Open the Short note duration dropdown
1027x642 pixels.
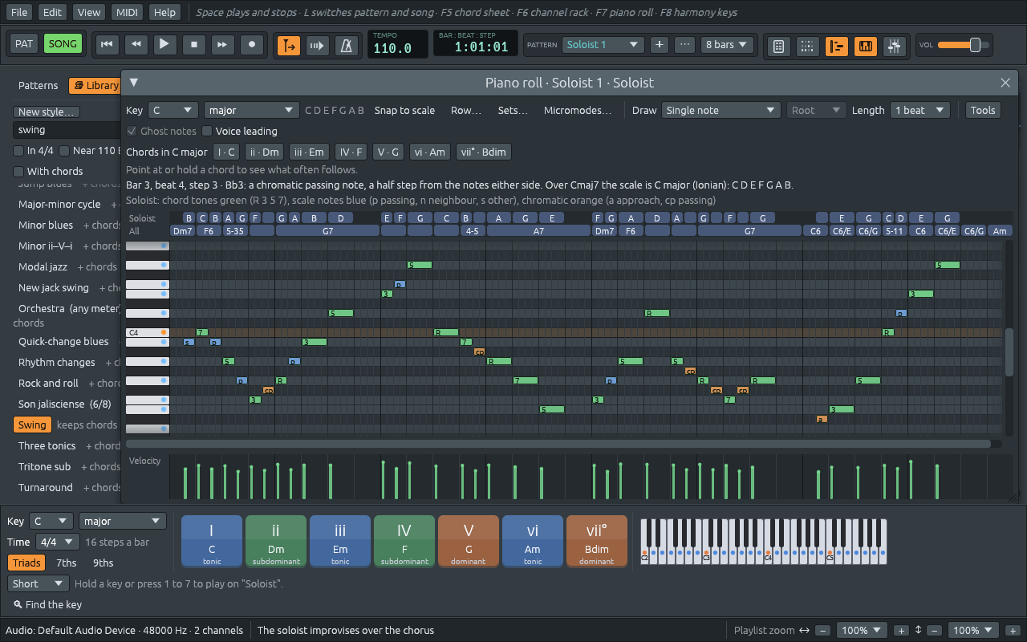[39, 583]
